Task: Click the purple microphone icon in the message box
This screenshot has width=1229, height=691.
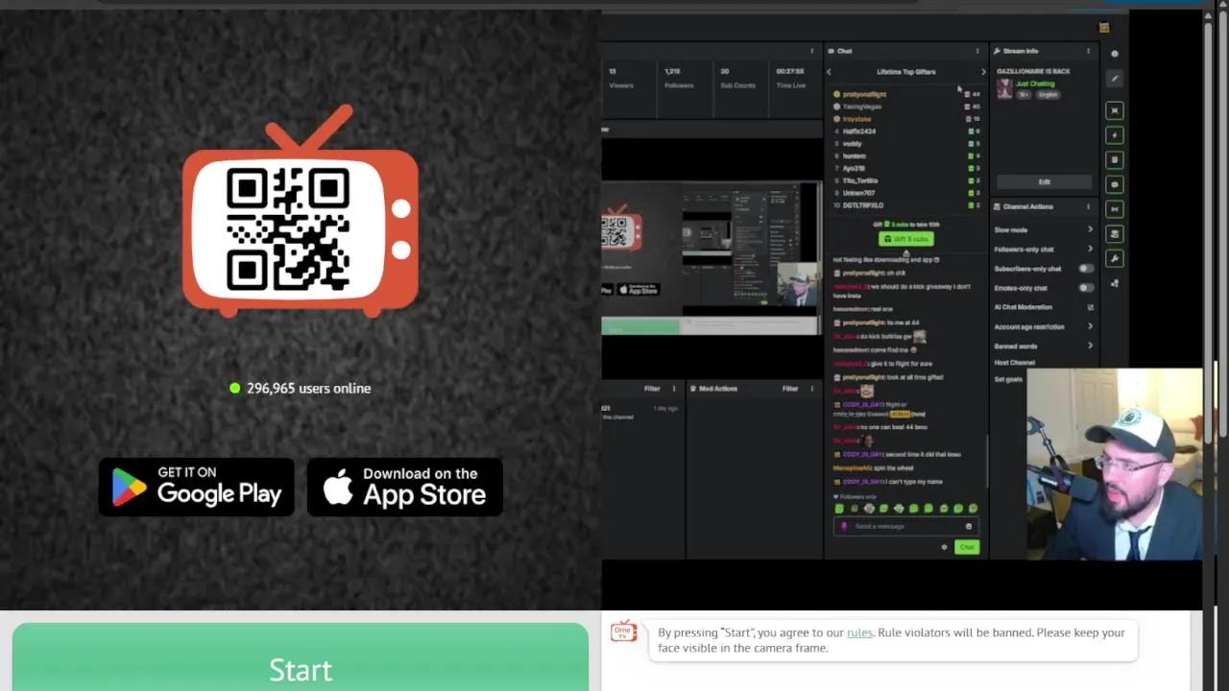Action: (844, 526)
